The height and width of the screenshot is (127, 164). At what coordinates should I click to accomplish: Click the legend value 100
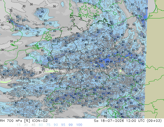click(79, 125)
